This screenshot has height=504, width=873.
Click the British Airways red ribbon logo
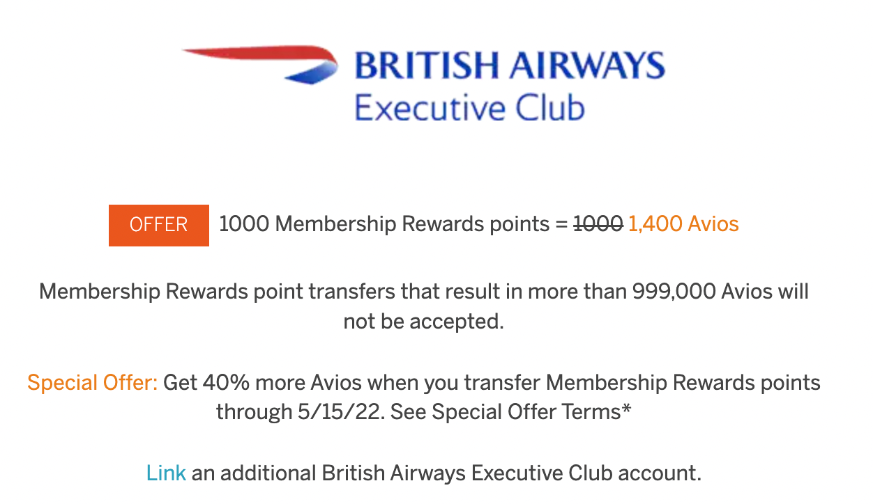[261, 63]
